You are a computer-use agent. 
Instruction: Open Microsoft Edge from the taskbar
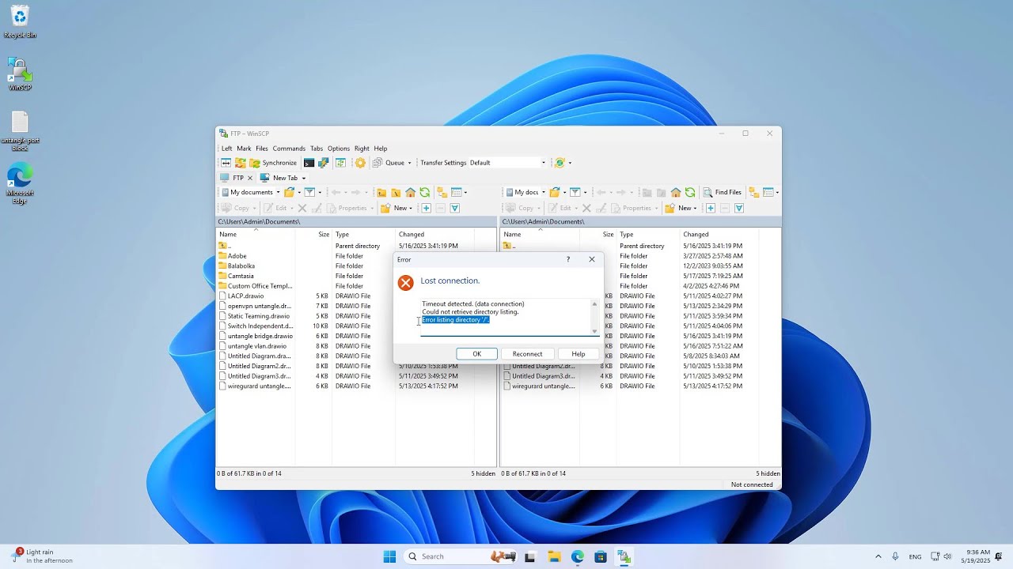tap(577, 556)
